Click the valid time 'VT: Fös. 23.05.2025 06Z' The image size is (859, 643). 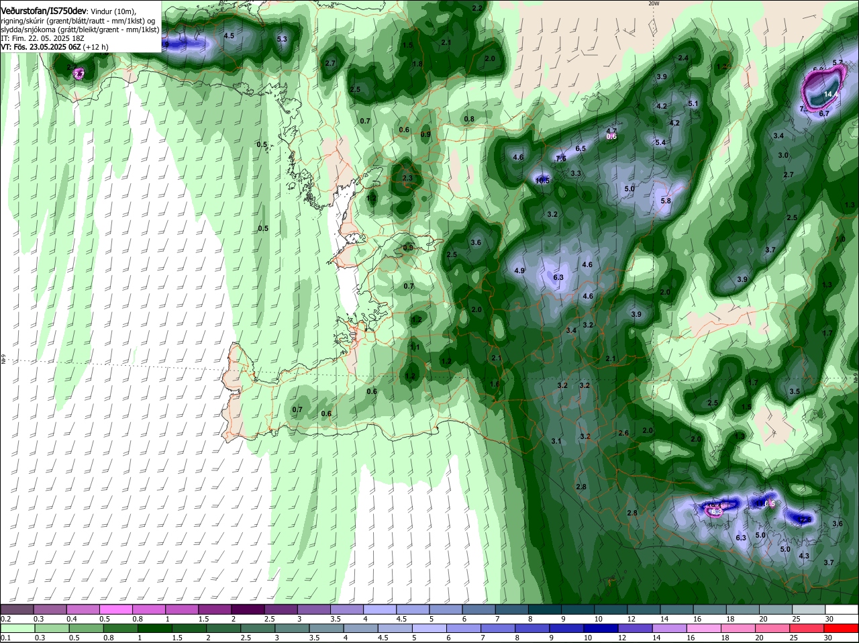point(40,47)
